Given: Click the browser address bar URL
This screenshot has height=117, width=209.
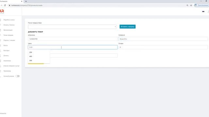Looking at the screenshot, I should 27,5.
